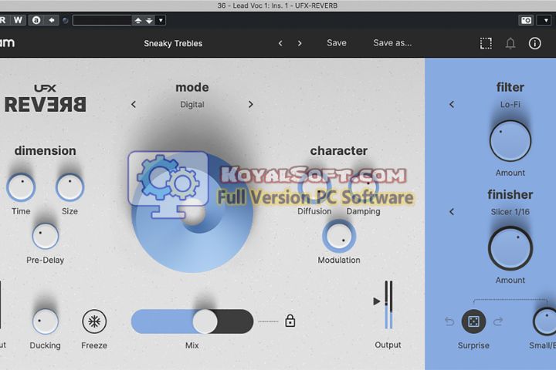Click the camera snapshot icon in host bar
Viewport: 556px width, 370px height.
[x=526, y=20]
